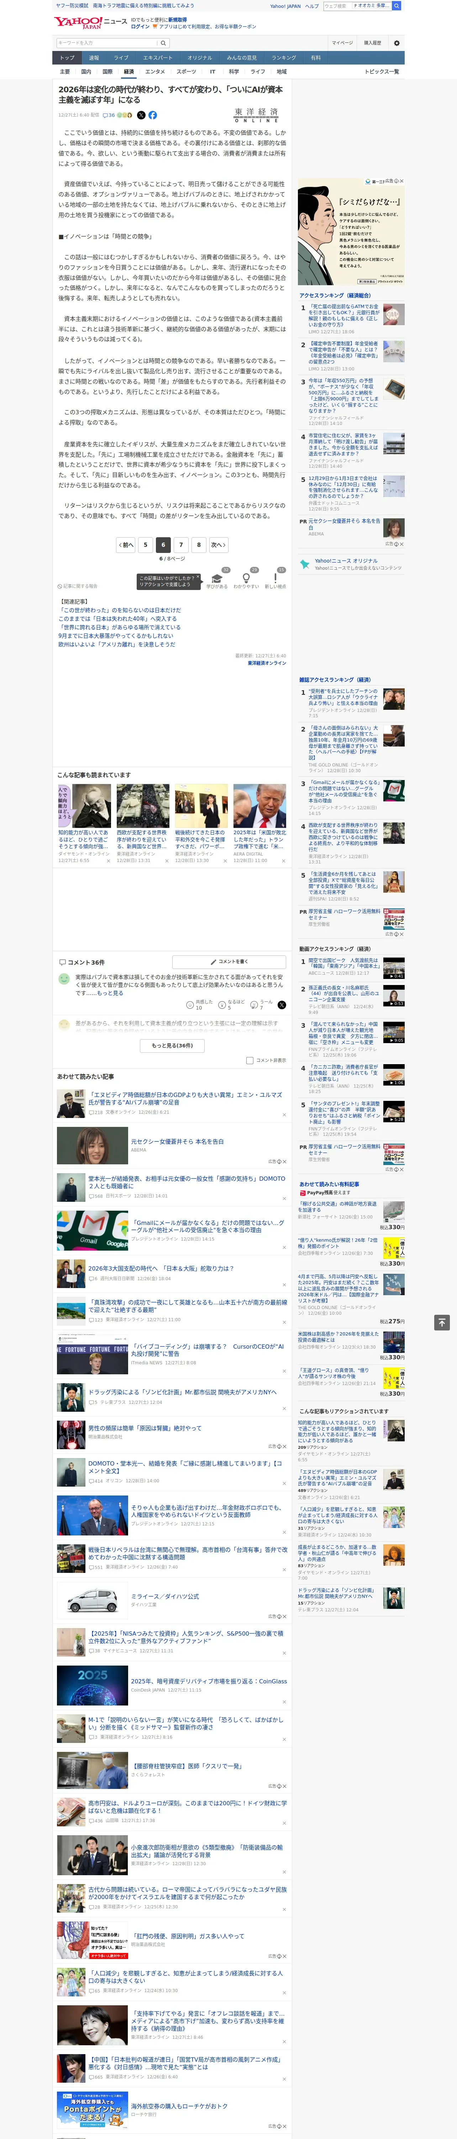Open the エキスパート navigation tab
The image size is (457, 2139).
click(x=158, y=58)
